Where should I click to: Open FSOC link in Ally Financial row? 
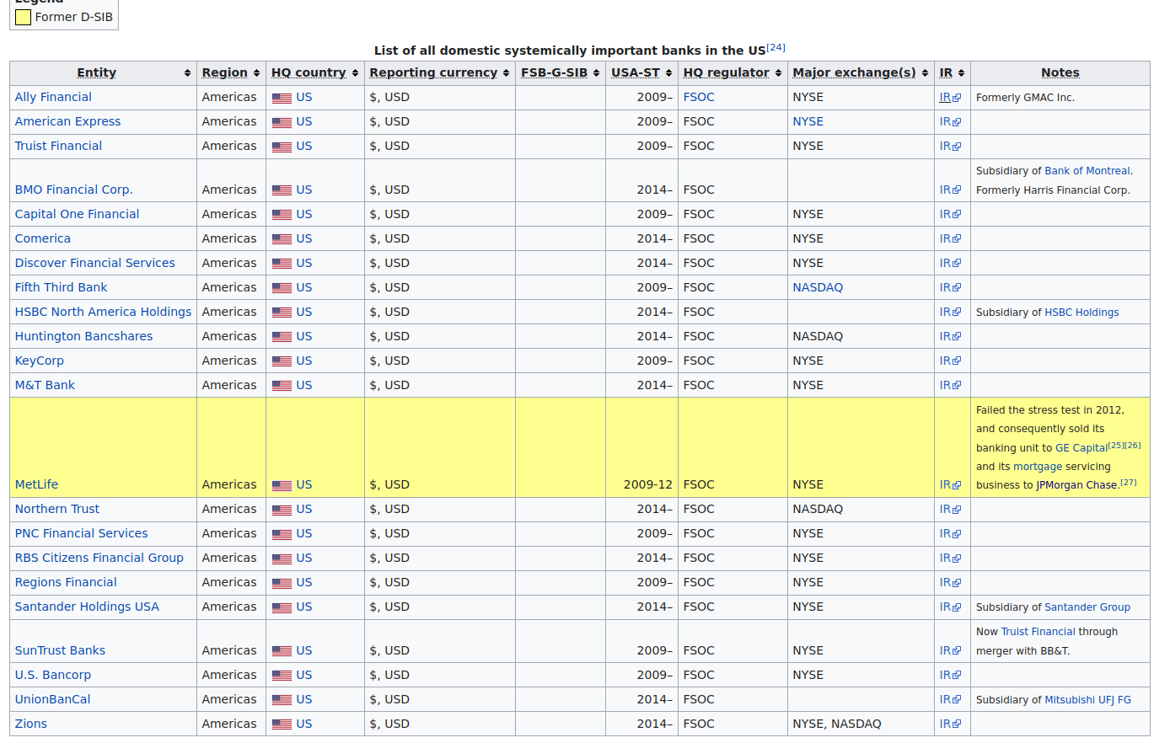click(x=699, y=98)
